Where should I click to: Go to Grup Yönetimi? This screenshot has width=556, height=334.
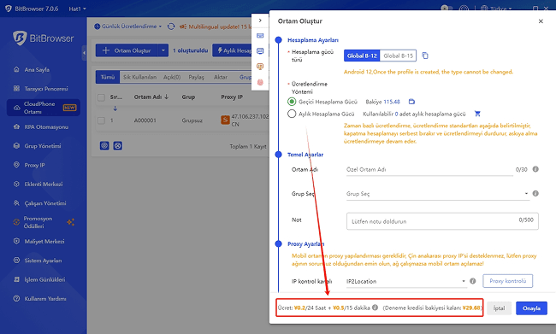(43, 146)
